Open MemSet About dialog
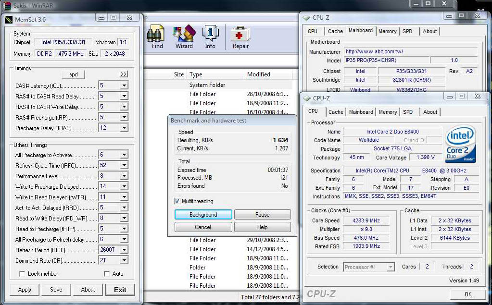 (x=88, y=290)
